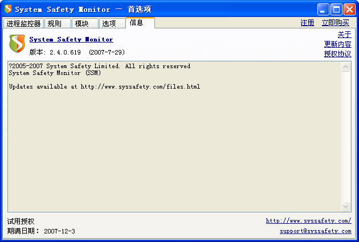Open the 关于 link
Image resolution: width=359 pixels, height=242 pixels.
[344, 35]
